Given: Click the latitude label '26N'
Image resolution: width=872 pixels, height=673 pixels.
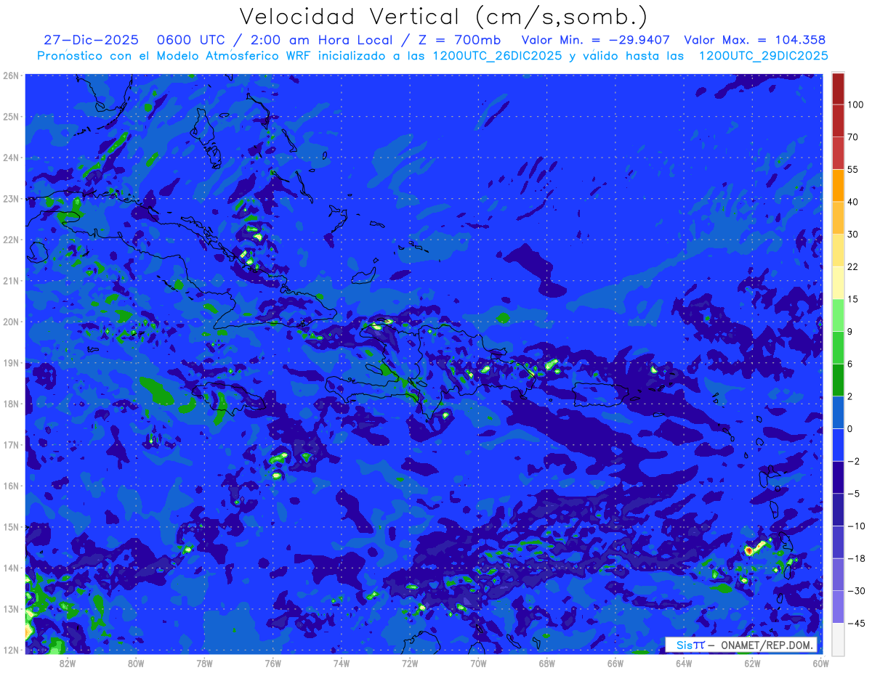Looking at the screenshot, I should tap(11, 76).
